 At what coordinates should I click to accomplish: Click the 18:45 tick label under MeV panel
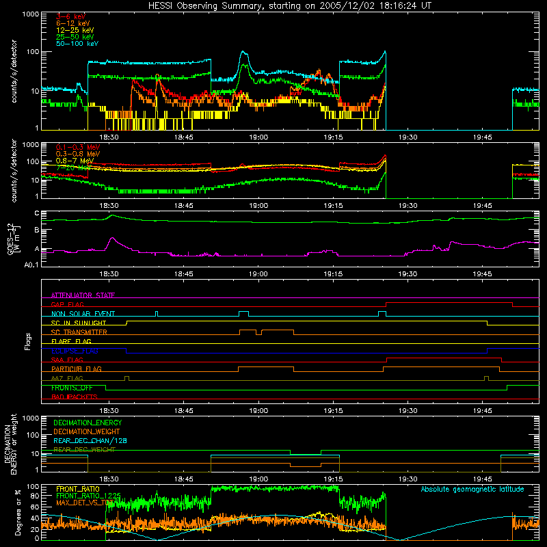point(184,206)
